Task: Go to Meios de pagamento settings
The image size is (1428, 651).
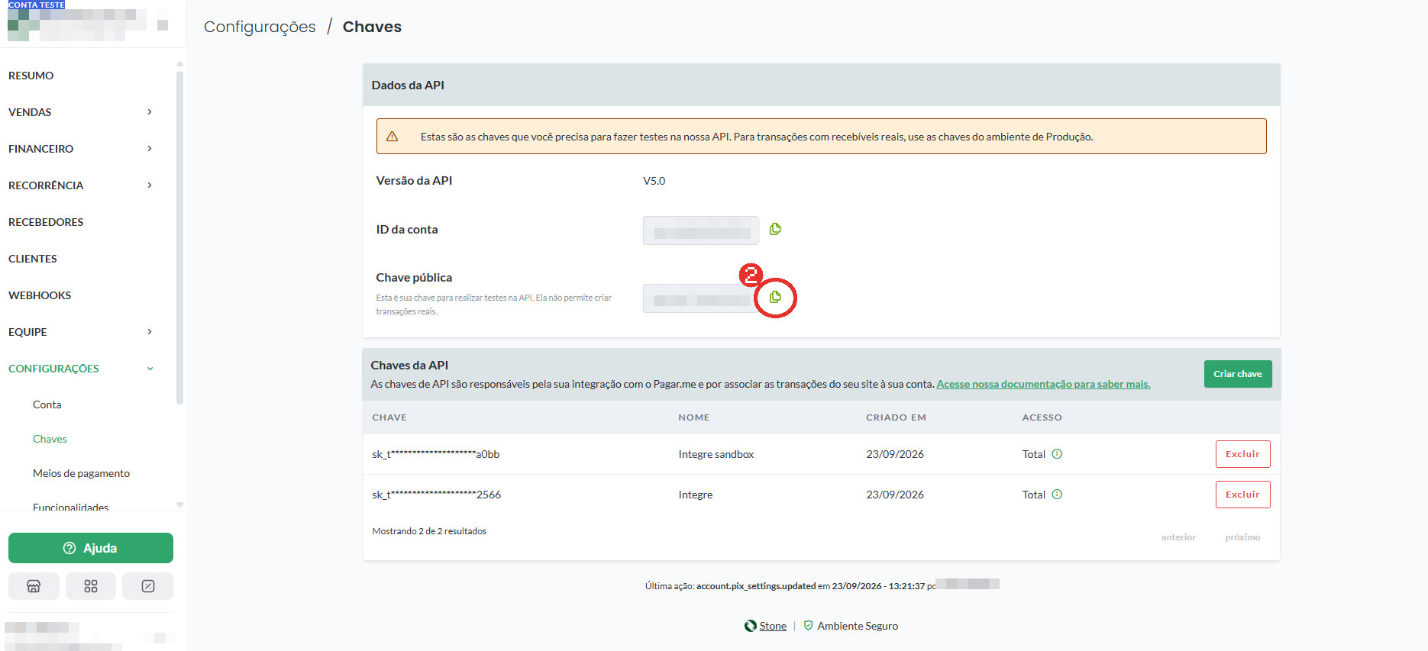Action: 81,473
